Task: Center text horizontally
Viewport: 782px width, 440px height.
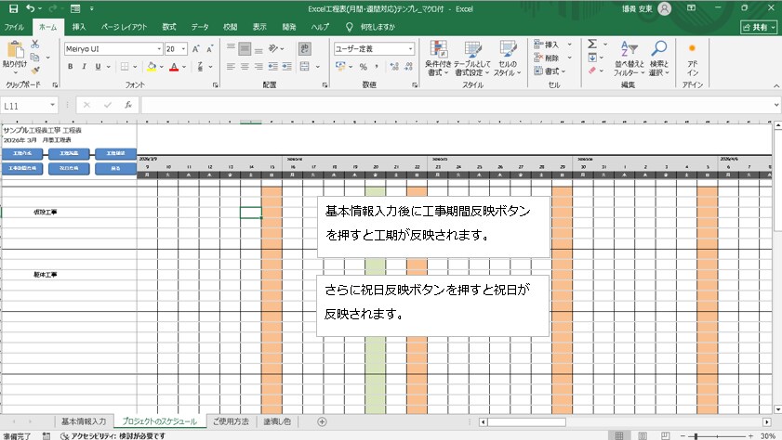Action: tap(245, 66)
